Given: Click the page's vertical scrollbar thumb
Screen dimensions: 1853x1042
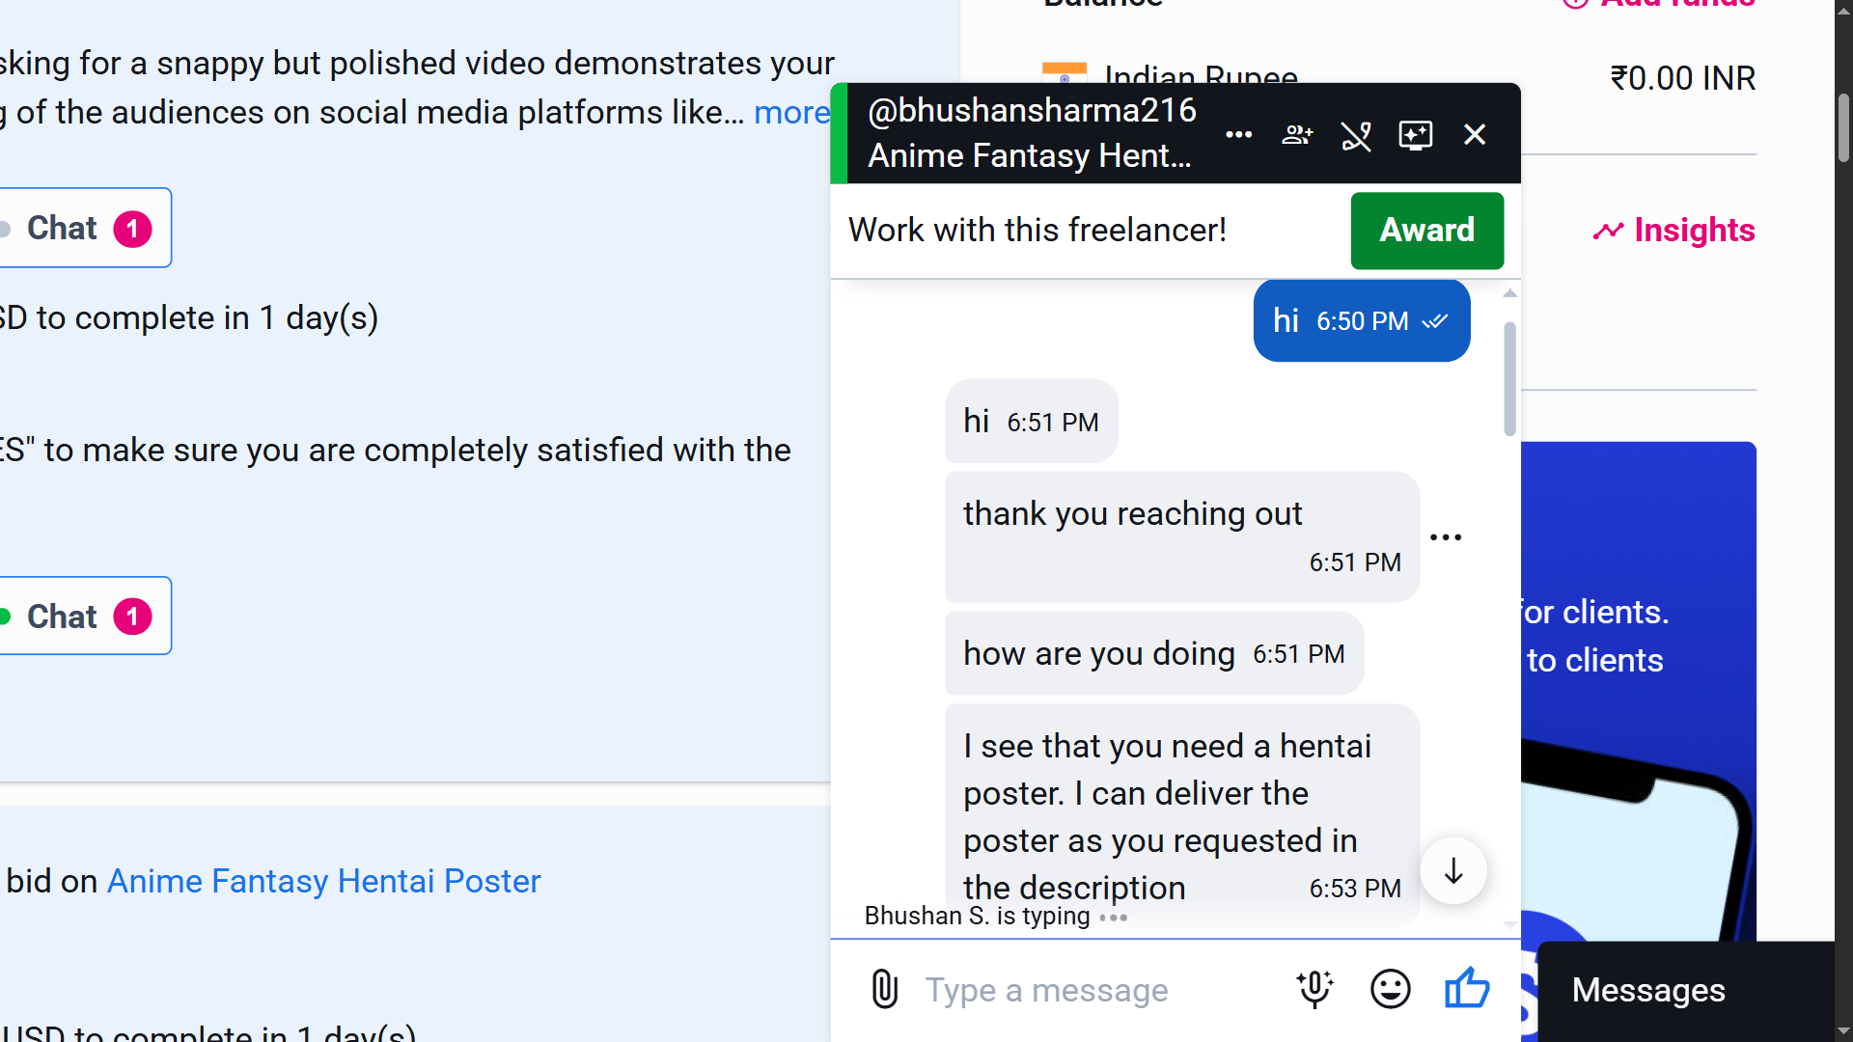Looking at the screenshot, I should (x=1843, y=128).
